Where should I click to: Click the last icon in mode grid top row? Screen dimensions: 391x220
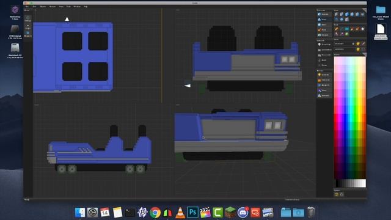(x=362, y=14)
